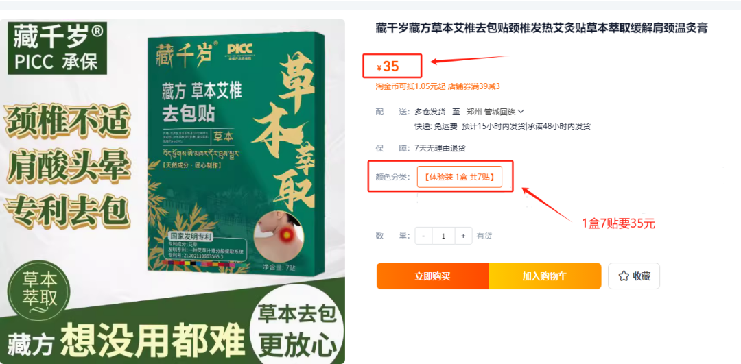Viewport: 741px width, 364px height.
Task: Click the star icon on 收藏 button
Action: 623,276
